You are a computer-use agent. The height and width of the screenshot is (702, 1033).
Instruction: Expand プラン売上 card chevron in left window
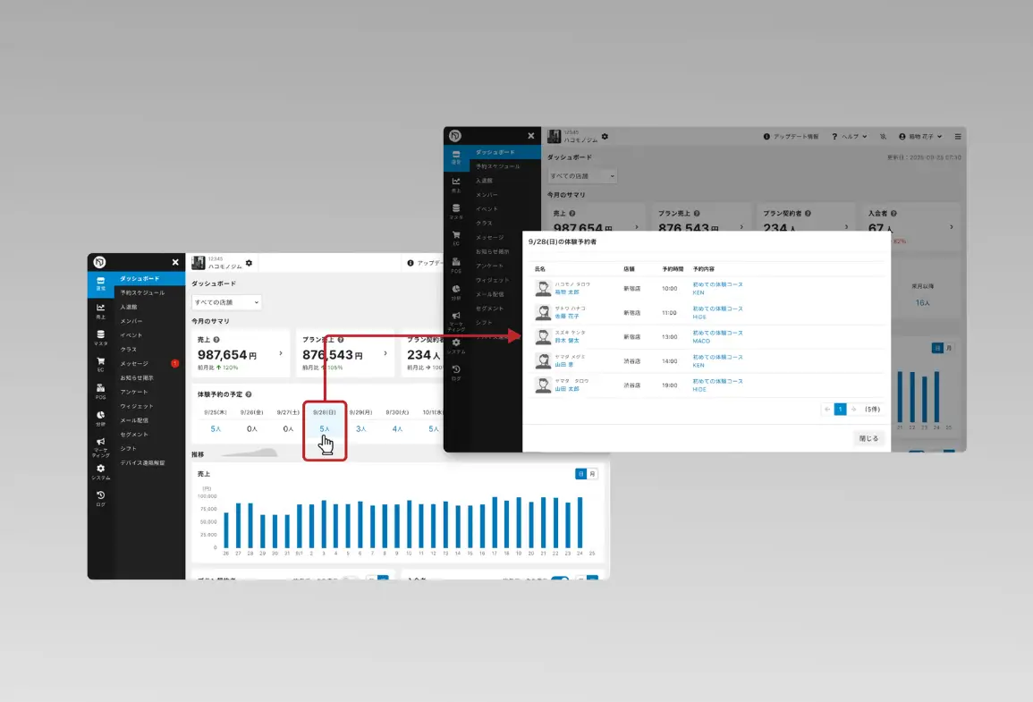click(385, 353)
